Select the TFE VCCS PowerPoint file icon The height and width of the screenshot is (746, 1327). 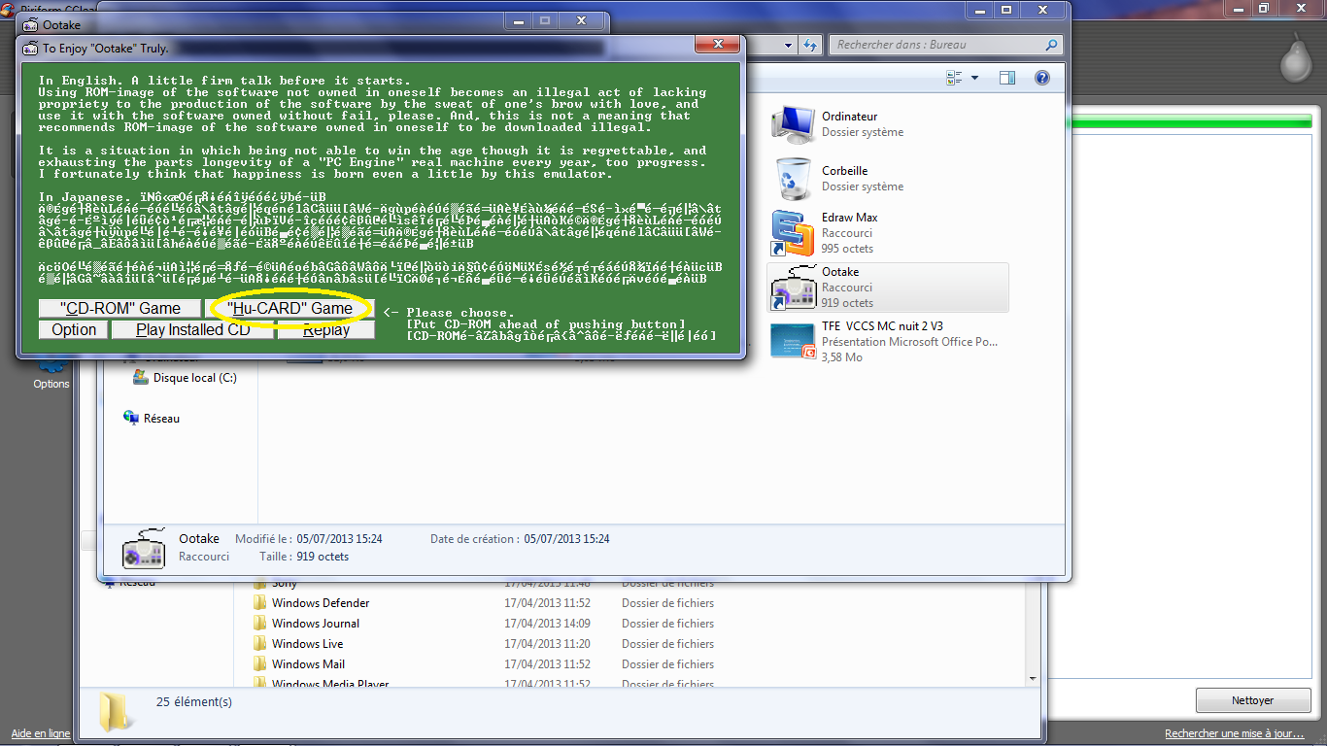click(793, 341)
